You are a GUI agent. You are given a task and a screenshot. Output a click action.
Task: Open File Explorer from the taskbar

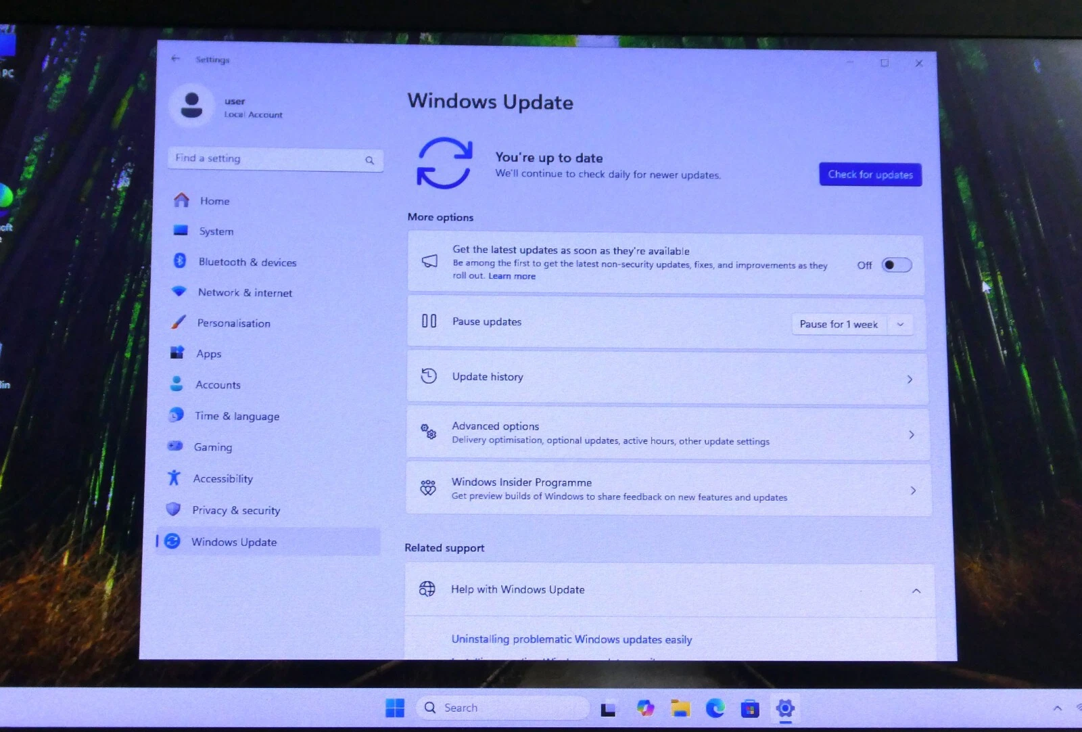click(680, 708)
